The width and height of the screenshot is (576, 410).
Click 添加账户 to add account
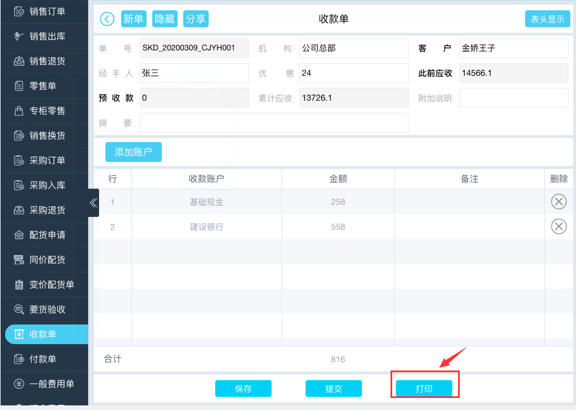pos(133,152)
